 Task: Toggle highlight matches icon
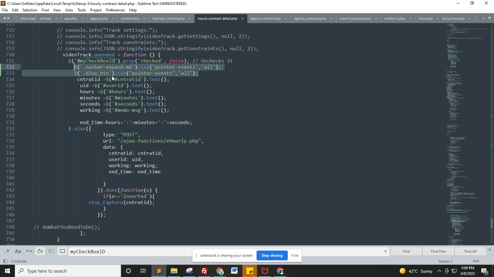click(62, 251)
